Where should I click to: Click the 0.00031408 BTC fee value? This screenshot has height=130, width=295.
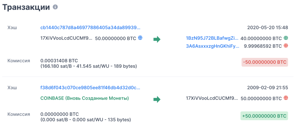(x=59, y=61)
